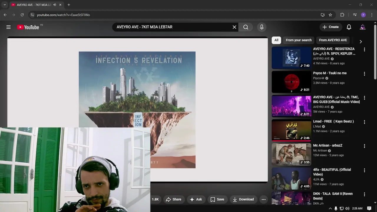This screenshot has width=377, height=212.
Task: Click the address bar URL
Action: click(63, 15)
